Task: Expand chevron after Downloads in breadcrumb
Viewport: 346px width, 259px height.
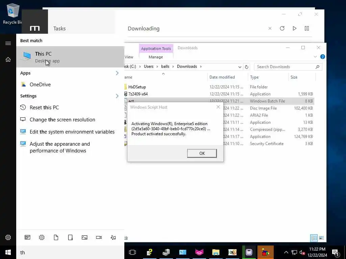Action: 201,66
